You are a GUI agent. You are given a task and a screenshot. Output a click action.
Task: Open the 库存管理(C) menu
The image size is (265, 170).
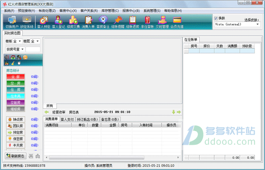tap(110, 11)
